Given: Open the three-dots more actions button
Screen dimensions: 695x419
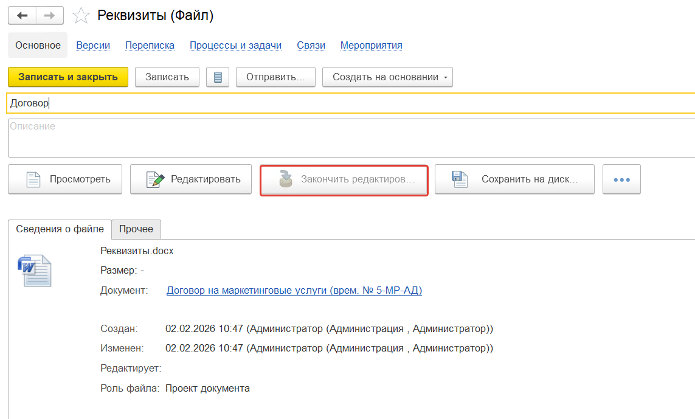Looking at the screenshot, I should 621,179.
